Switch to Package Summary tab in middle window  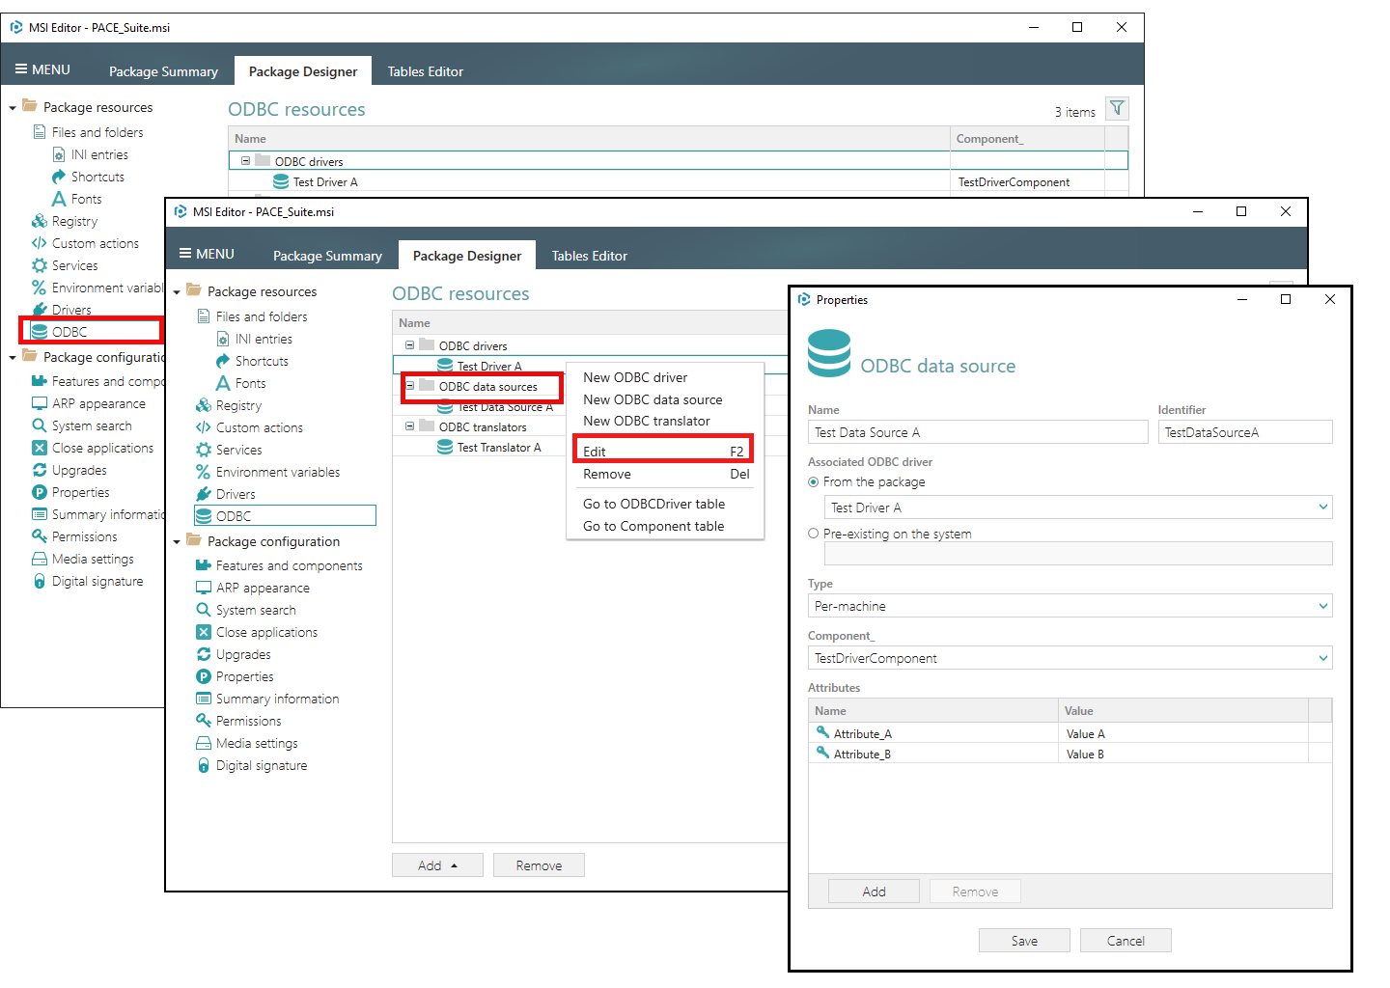pos(327,256)
